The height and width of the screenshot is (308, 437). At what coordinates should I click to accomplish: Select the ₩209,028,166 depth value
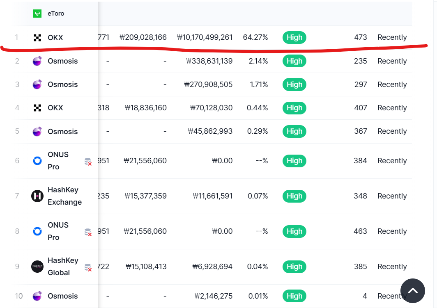143,37
